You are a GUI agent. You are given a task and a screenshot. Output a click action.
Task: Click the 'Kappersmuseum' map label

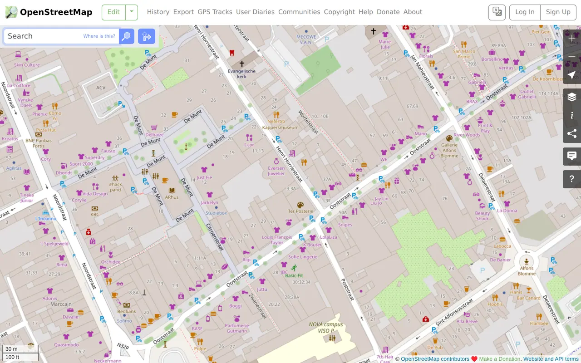281,128
